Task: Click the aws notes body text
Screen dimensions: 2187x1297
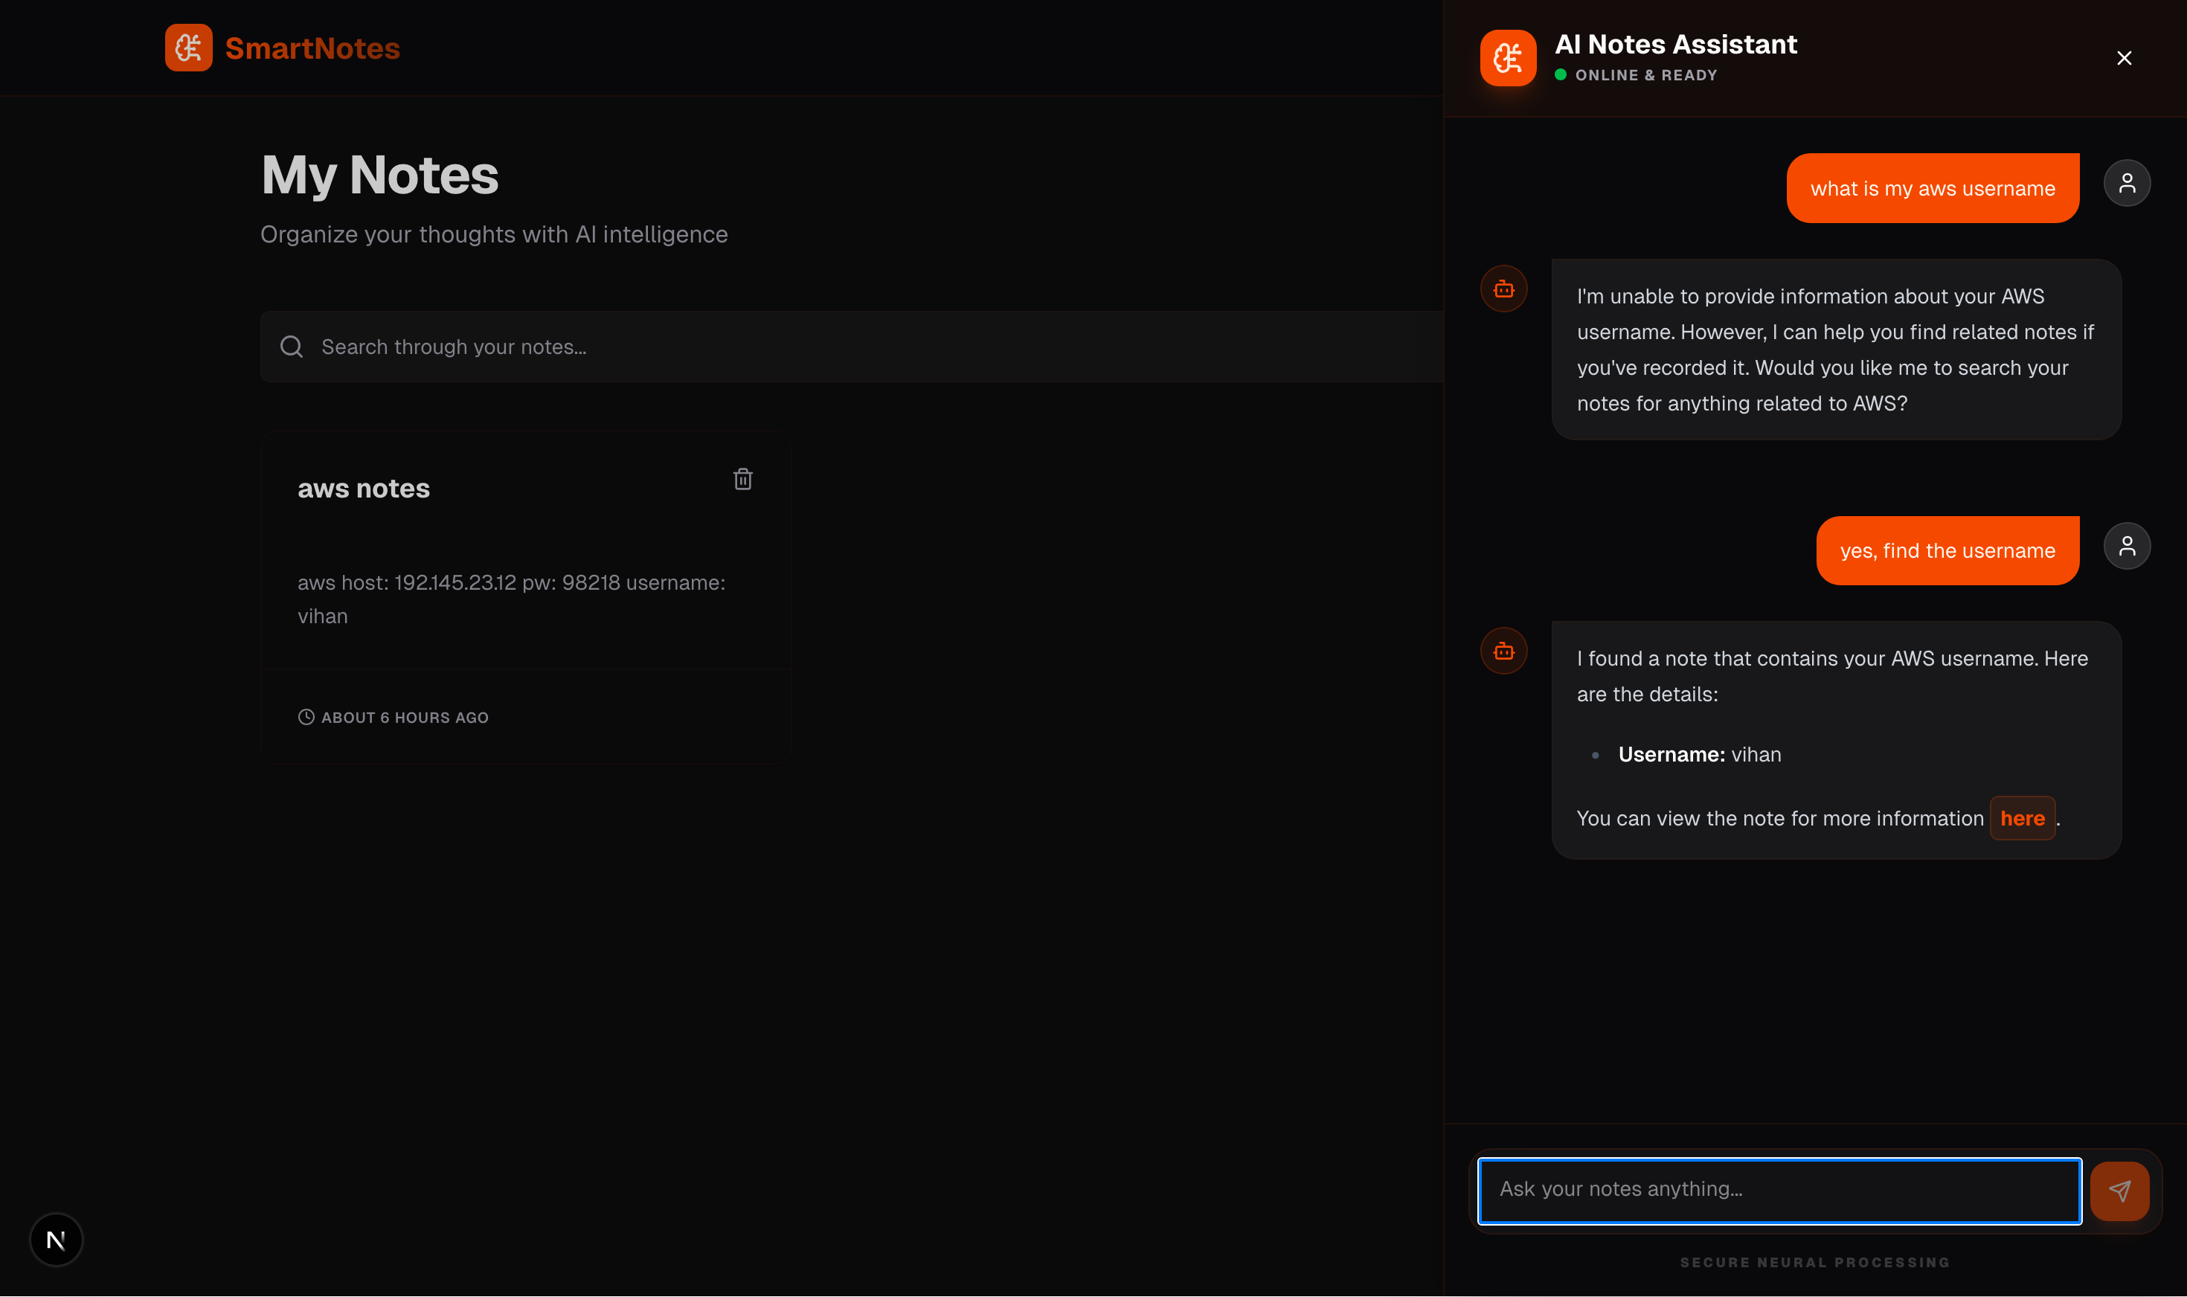Action: 511,599
